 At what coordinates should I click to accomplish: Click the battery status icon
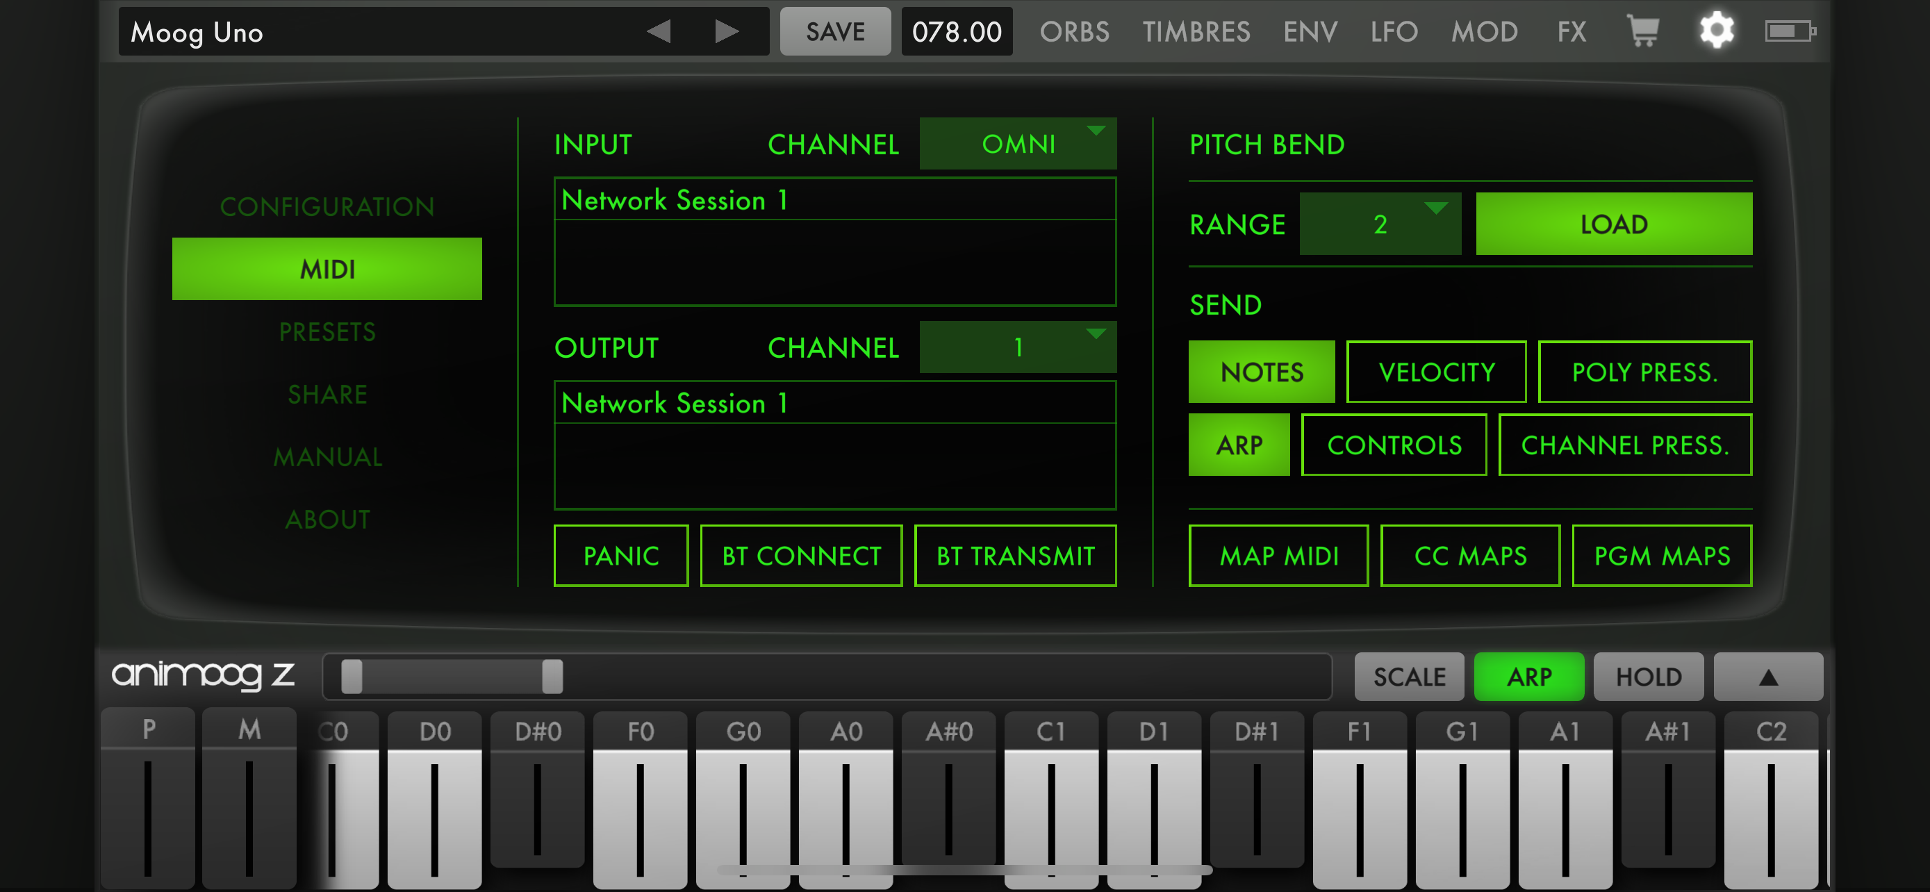[x=1790, y=31]
